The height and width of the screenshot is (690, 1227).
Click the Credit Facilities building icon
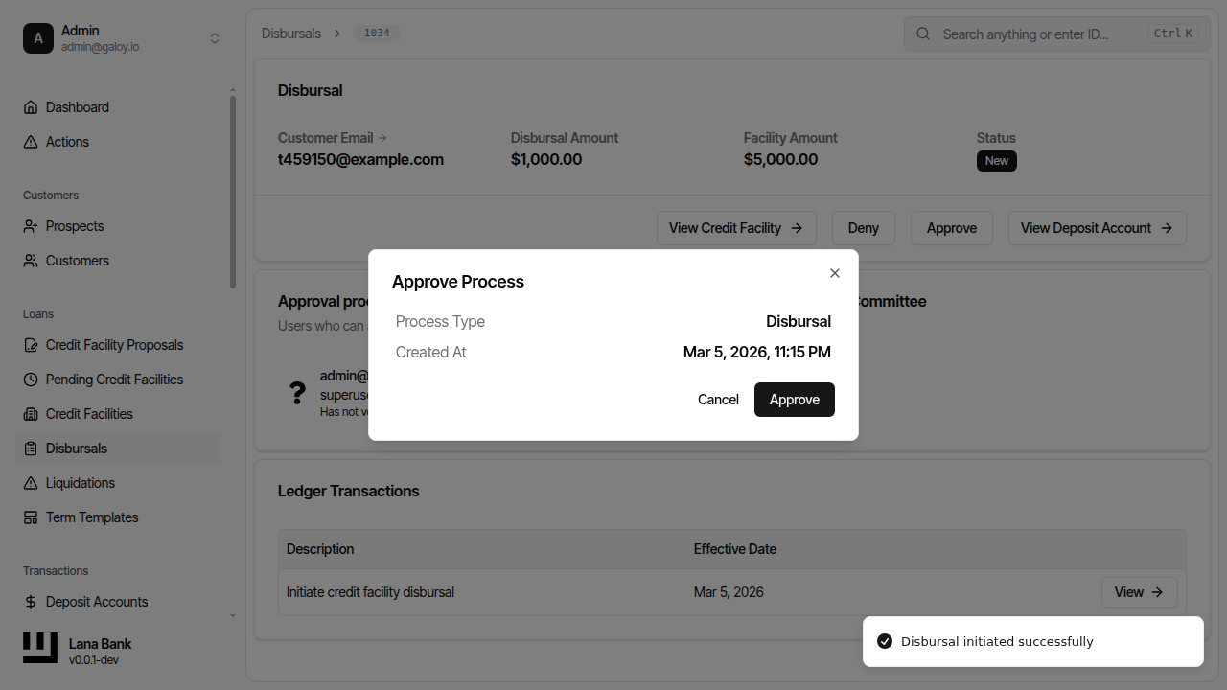pyautogui.click(x=31, y=414)
